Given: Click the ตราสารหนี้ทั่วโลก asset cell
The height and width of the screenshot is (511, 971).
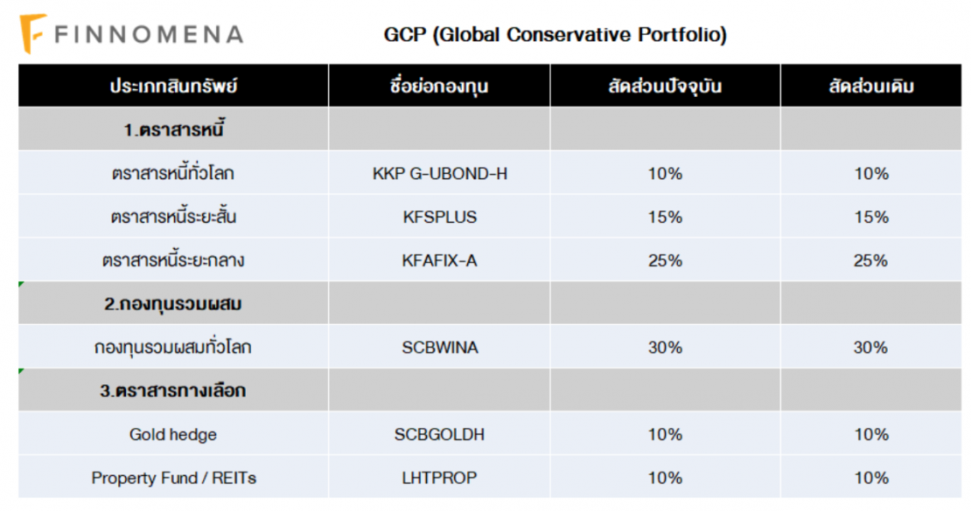Looking at the screenshot, I should pyautogui.click(x=173, y=174).
